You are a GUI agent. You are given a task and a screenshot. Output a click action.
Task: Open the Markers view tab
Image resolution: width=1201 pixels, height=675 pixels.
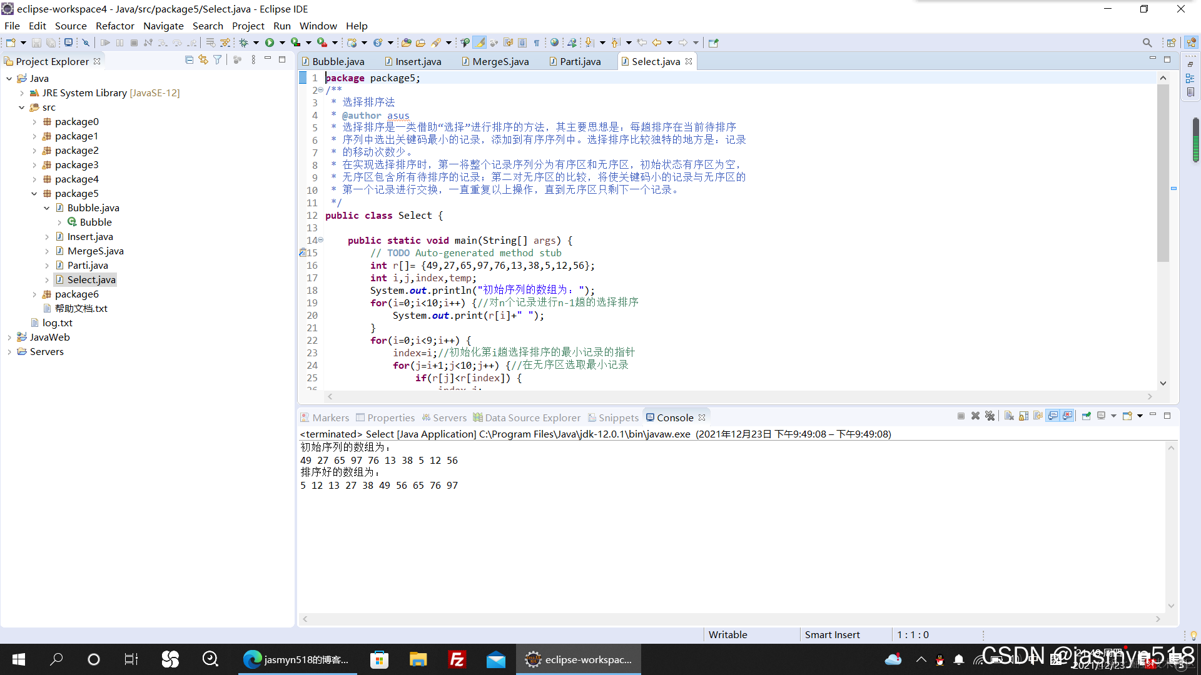click(x=325, y=417)
